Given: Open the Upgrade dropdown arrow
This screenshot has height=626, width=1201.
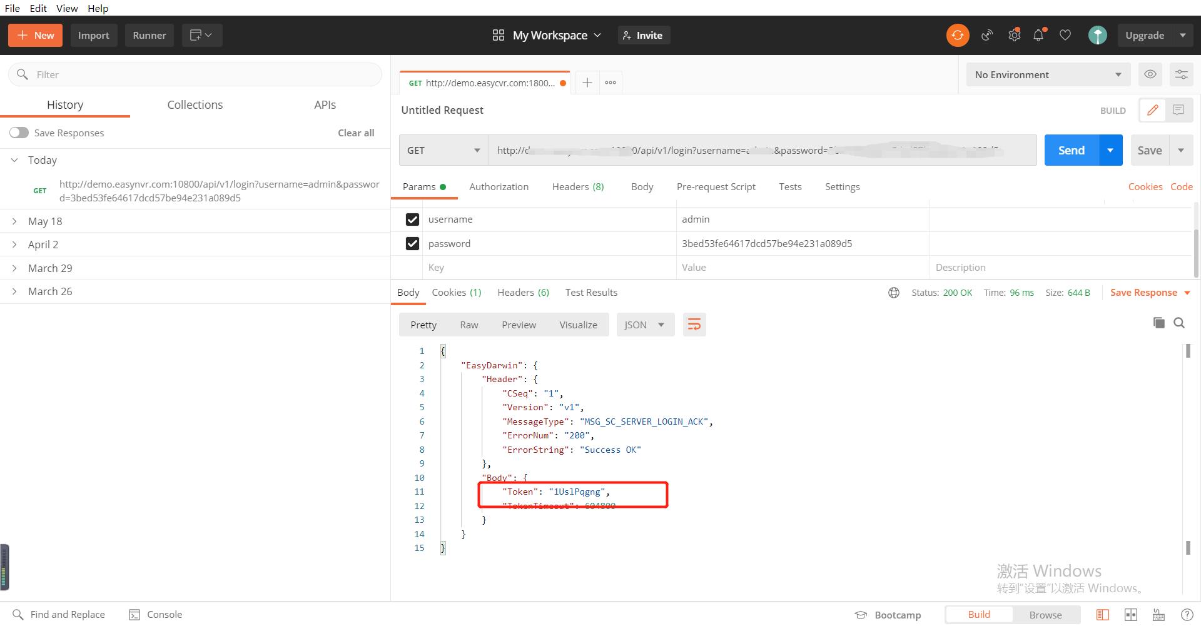Looking at the screenshot, I should [x=1183, y=35].
